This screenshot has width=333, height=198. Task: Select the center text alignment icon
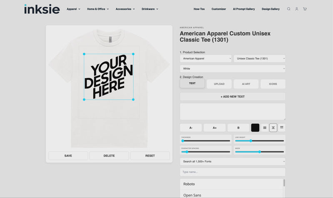(x=273, y=127)
